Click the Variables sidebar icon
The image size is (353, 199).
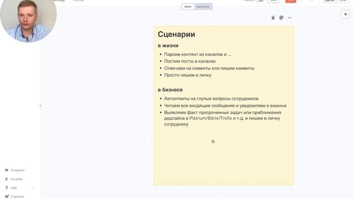tap(7, 179)
